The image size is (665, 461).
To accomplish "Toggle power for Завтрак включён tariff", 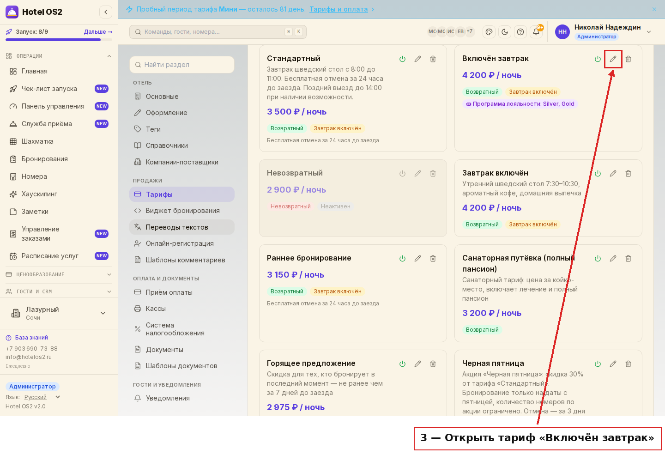I will (x=598, y=174).
